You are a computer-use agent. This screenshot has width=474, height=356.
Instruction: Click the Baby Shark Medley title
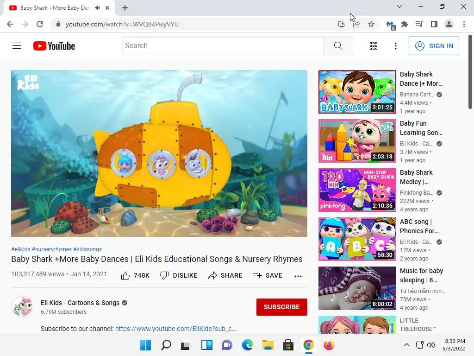click(416, 177)
